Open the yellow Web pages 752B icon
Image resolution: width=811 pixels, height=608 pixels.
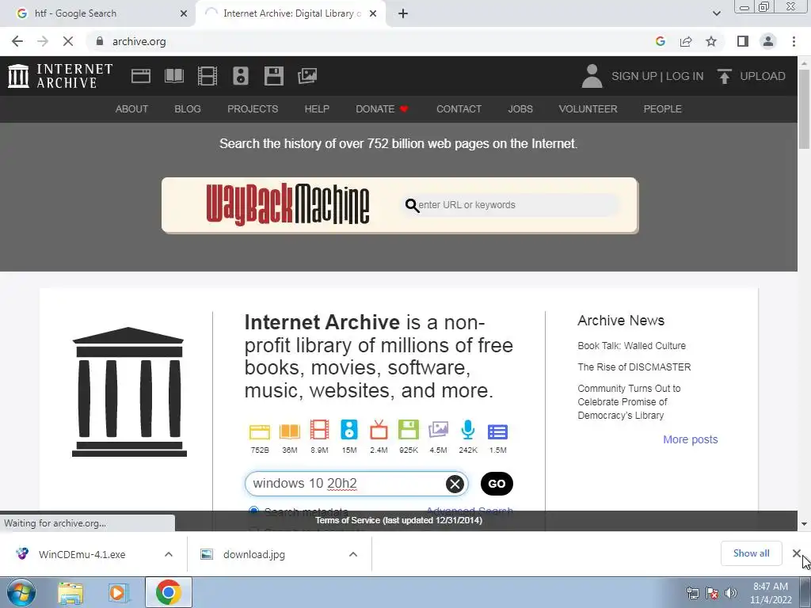point(260,431)
